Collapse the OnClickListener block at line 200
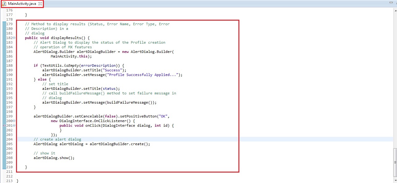Image resolution: width=397 pixels, height=183 pixels. (14, 121)
